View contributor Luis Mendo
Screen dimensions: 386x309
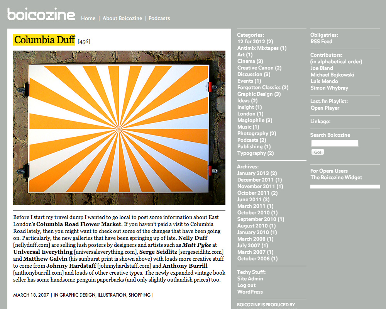pyautogui.click(x=324, y=81)
